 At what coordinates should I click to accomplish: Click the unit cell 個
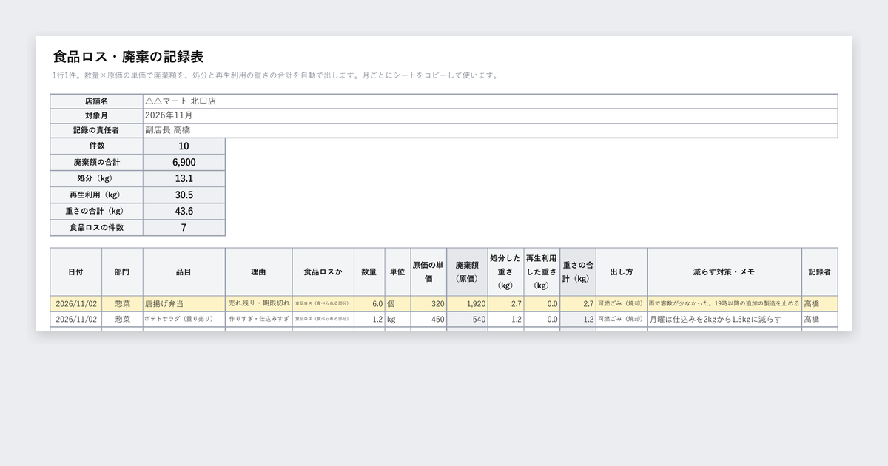[397, 304]
